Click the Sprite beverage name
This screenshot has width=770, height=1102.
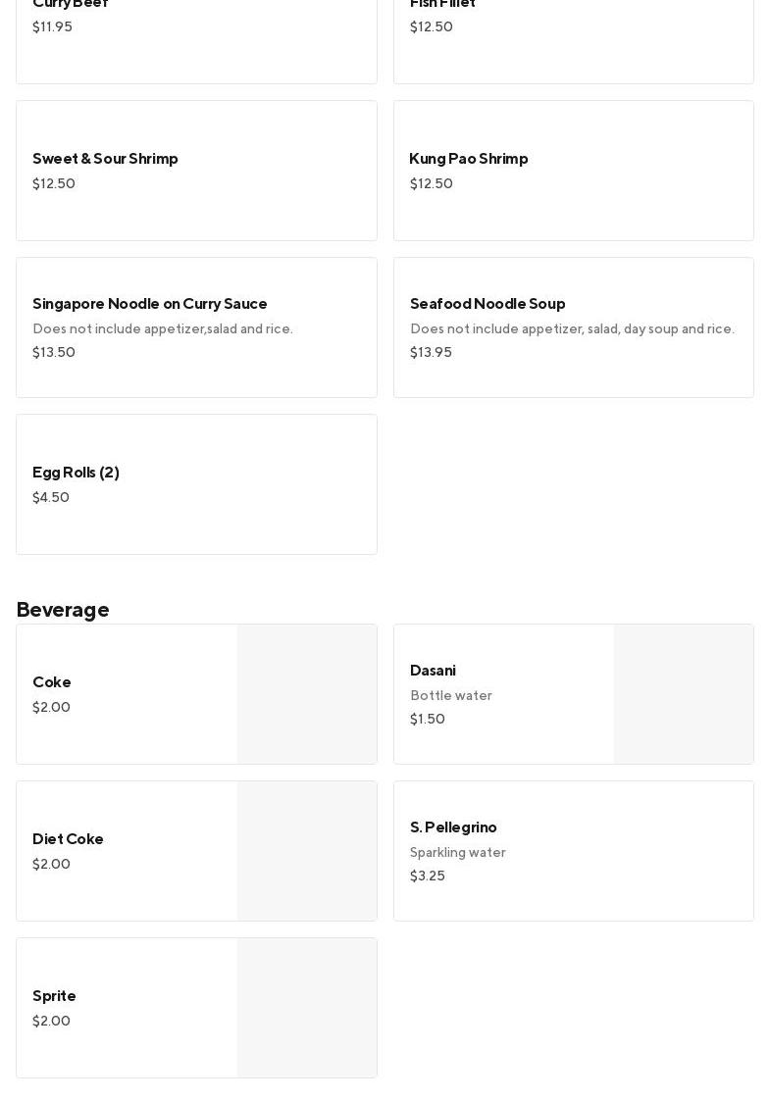click(x=54, y=996)
